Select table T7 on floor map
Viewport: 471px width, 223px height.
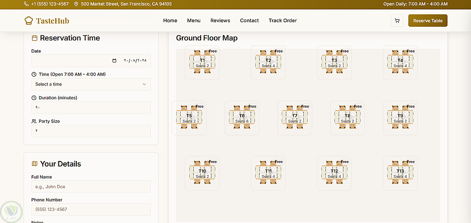[295, 118]
